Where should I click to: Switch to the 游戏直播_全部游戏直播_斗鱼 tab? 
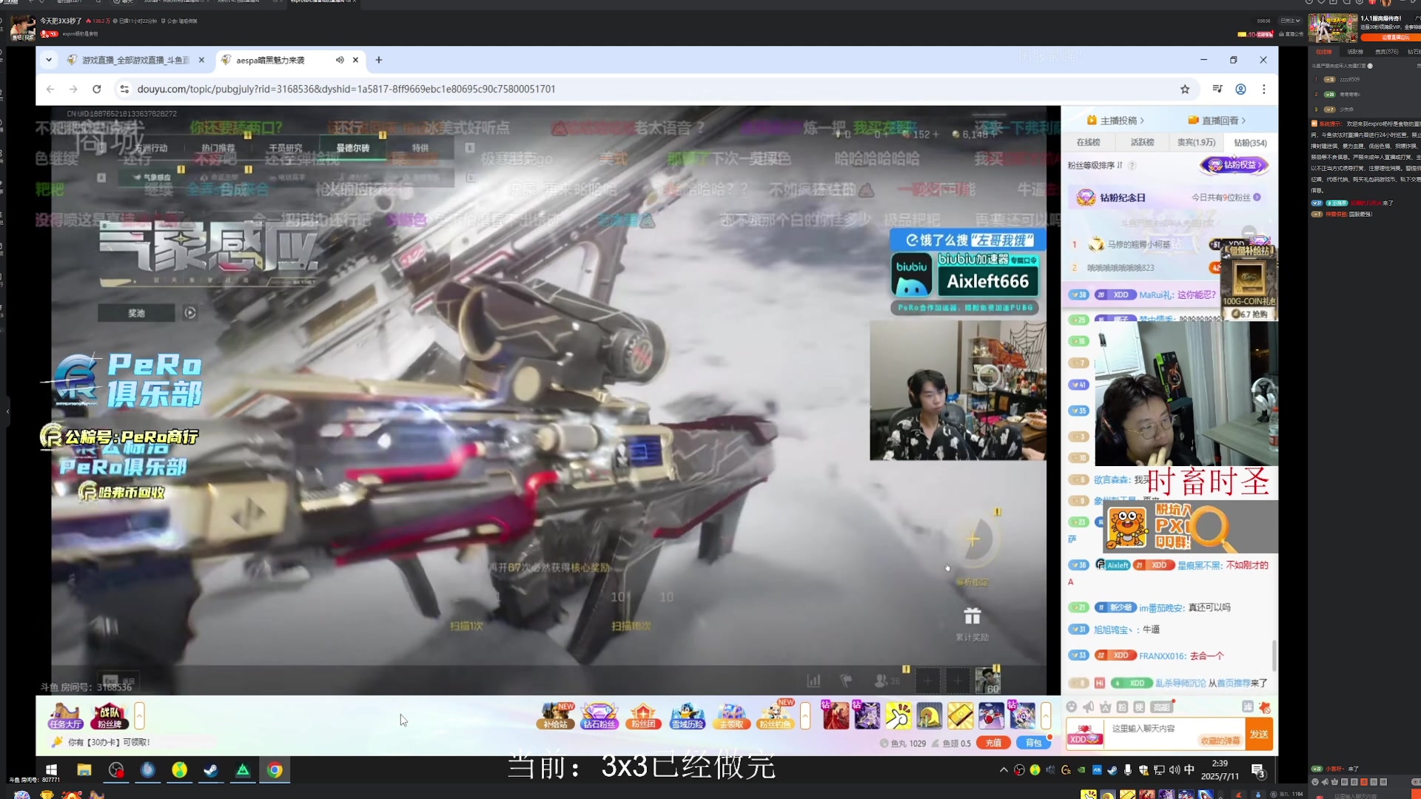135,60
